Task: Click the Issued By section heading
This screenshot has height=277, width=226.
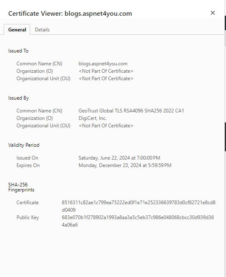Action: [x=19, y=98]
